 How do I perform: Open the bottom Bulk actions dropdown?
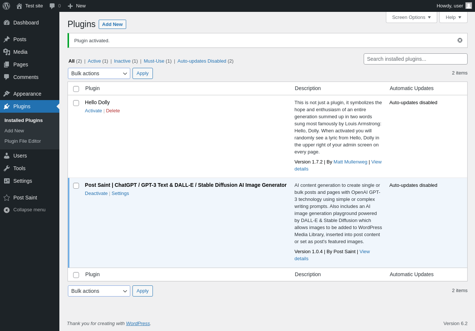click(x=99, y=291)
